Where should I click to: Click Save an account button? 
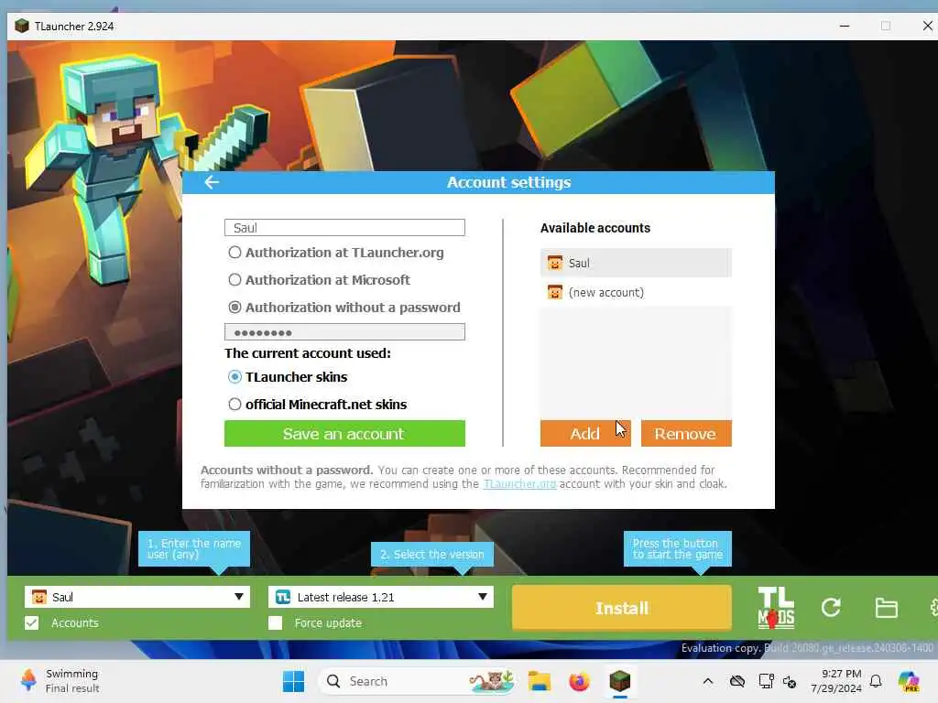[x=344, y=433]
